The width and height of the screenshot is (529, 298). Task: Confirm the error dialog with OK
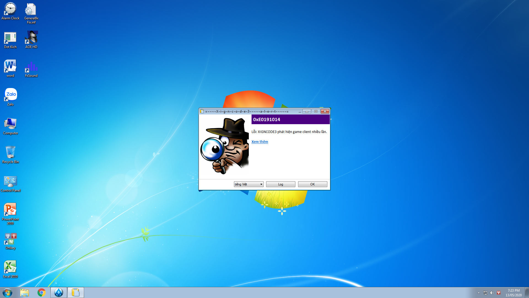coord(312,184)
